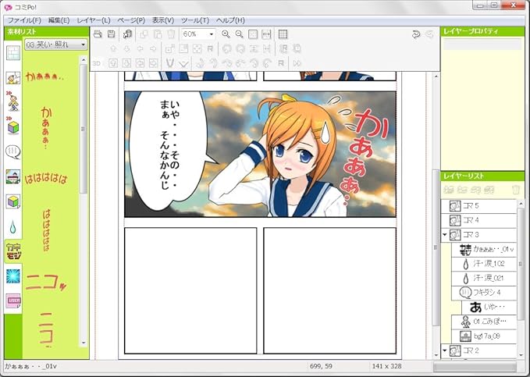The height and width of the screenshot is (377, 530).
Task: Click the save floppy disk icon
Action: coord(112,34)
